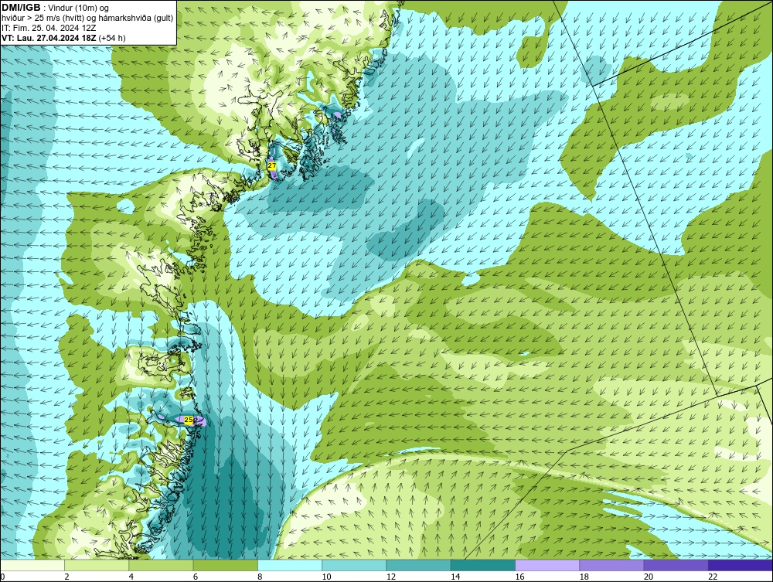Pick the 0–2 m/s palest legend swatch

(x=32, y=565)
